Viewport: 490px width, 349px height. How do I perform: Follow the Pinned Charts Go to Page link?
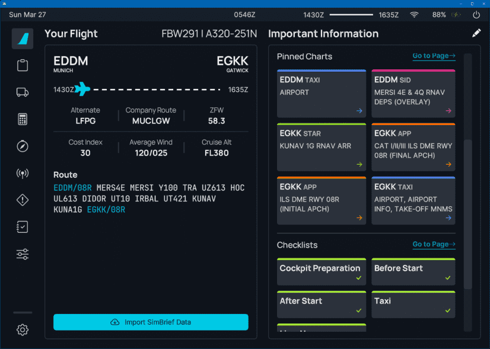pos(434,56)
